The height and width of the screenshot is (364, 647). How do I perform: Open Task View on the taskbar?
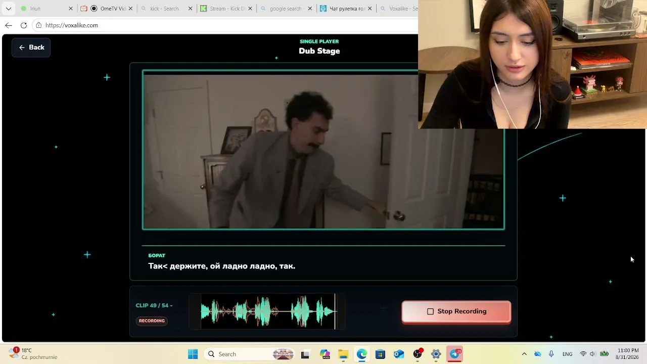(x=305, y=354)
